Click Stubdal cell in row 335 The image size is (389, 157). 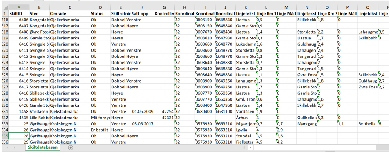click(246, 136)
